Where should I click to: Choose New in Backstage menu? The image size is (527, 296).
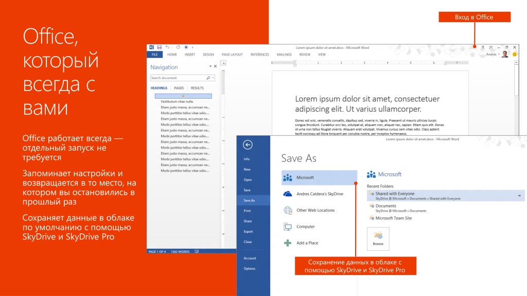click(247, 170)
